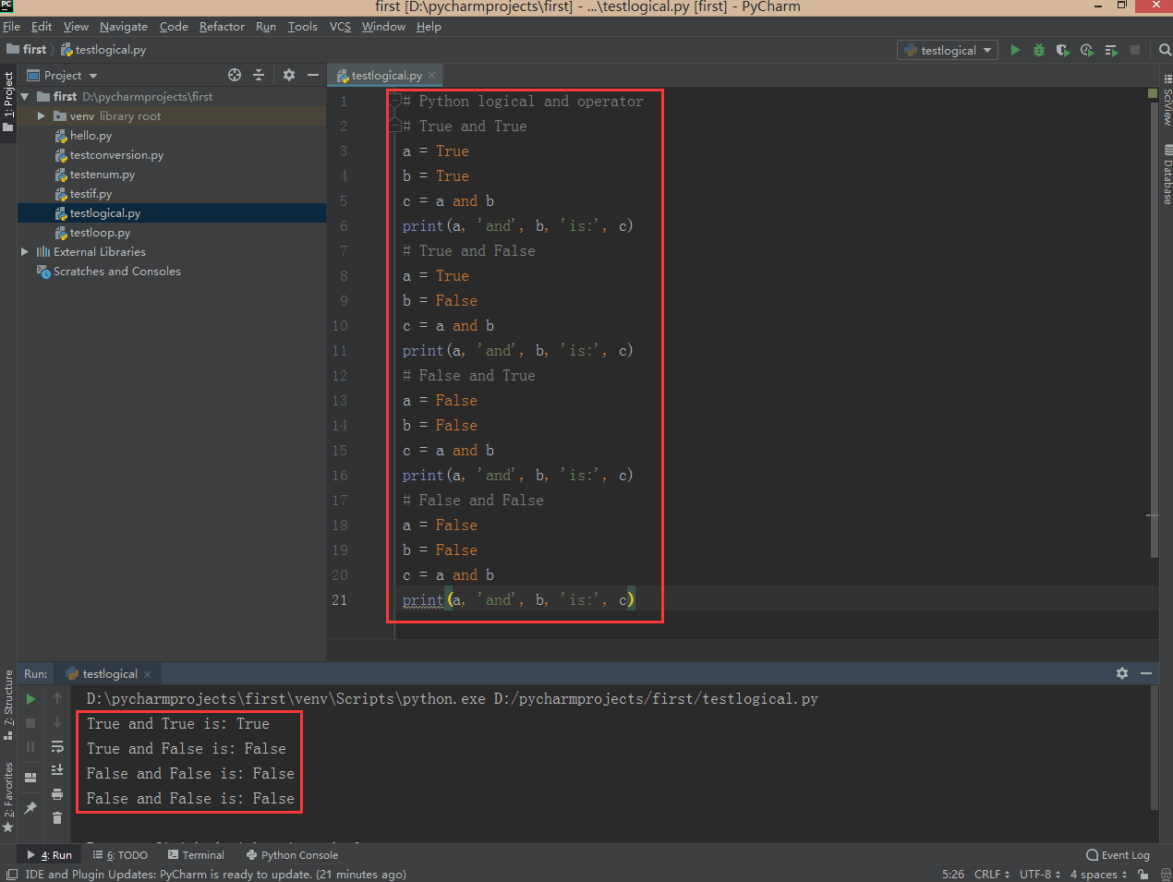
Task: Open the Refactor menu
Action: coord(222,27)
